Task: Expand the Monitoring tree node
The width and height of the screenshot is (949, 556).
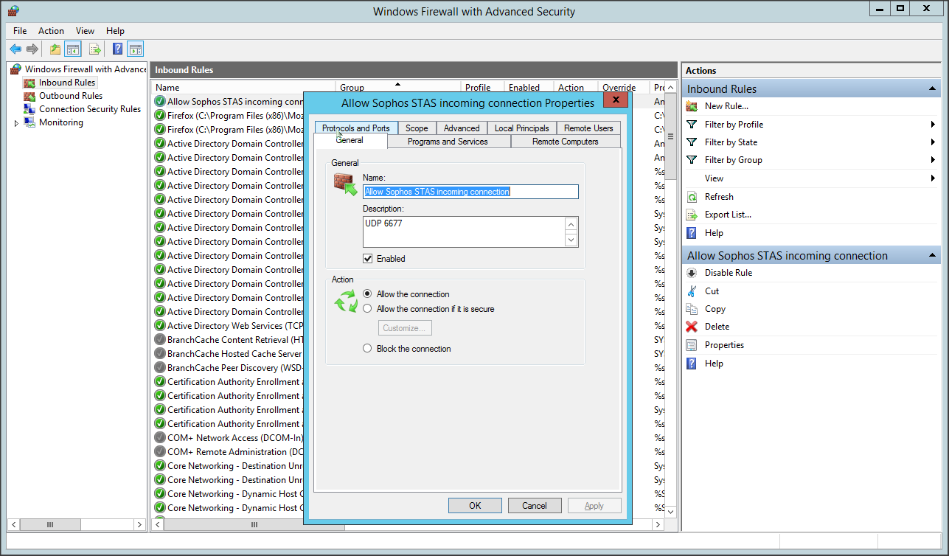Action: coord(17,123)
